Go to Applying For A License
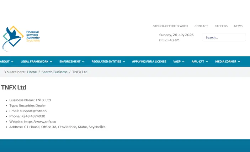This screenshot has height=152, width=250. tap(149, 61)
